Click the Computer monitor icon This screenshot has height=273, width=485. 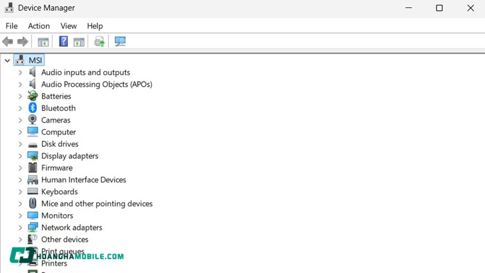pyautogui.click(x=33, y=132)
